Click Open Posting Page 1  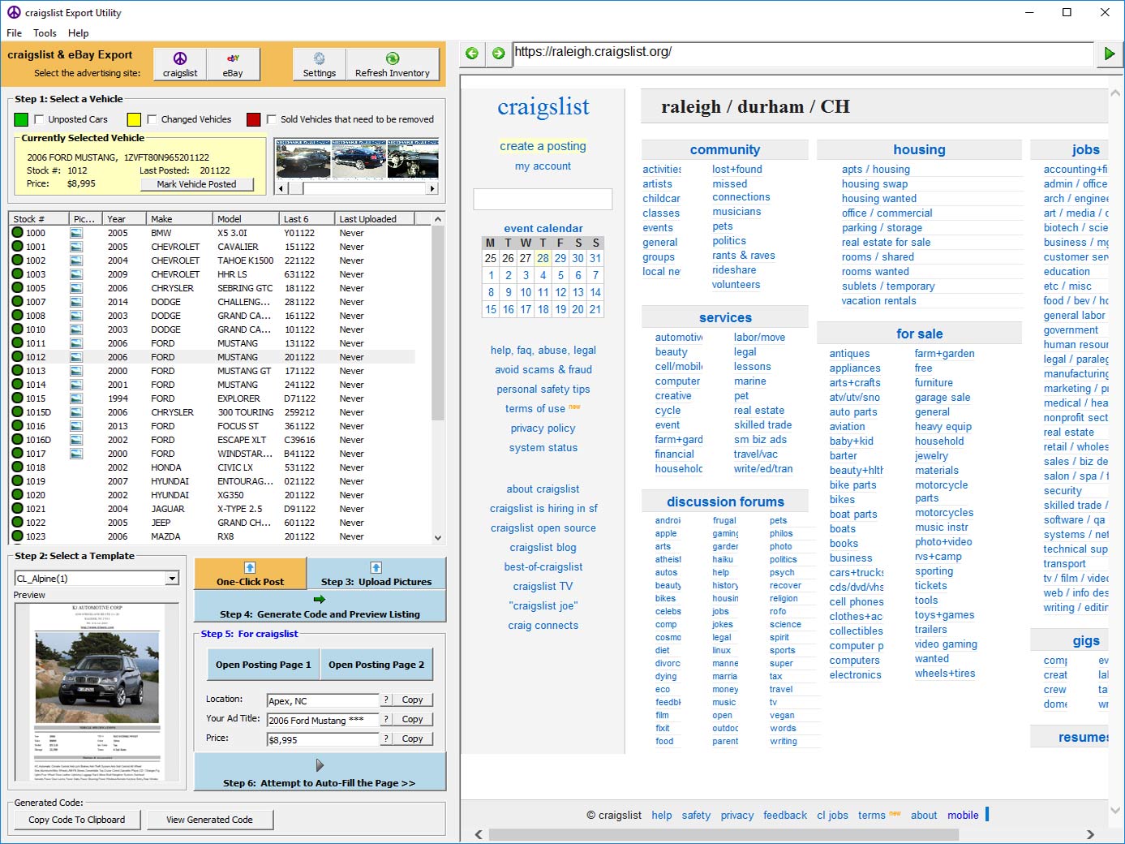[263, 665]
